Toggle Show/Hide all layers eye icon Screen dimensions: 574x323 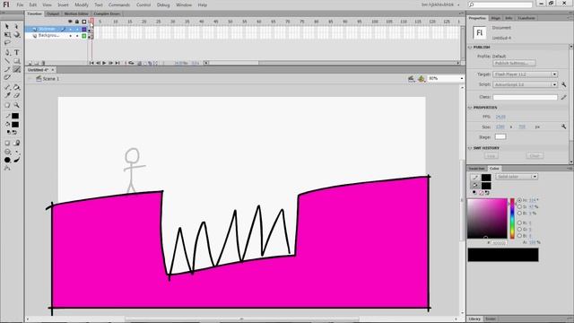tap(70, 22)
